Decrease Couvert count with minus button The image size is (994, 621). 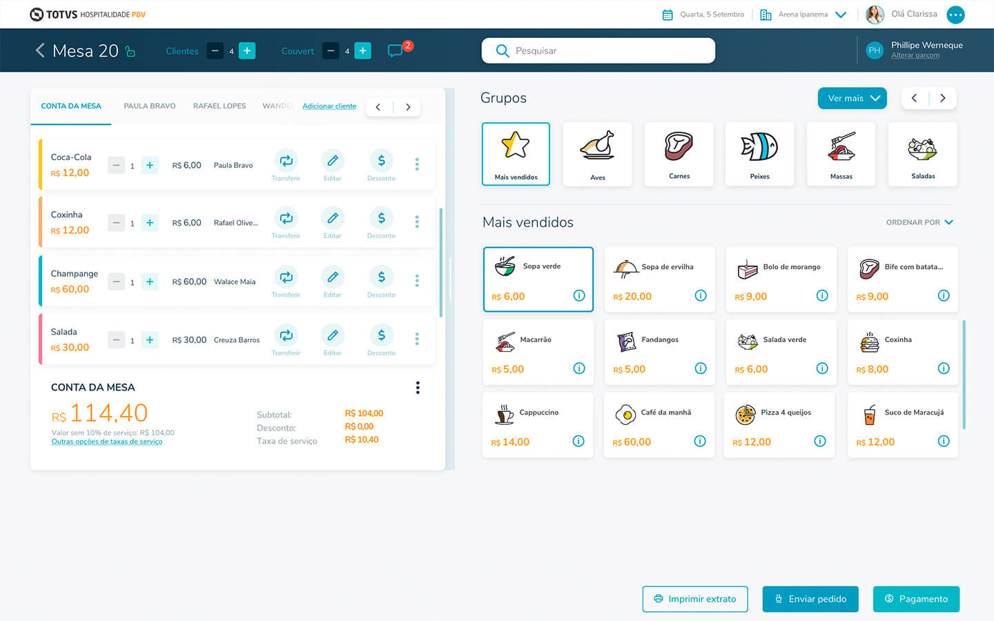[x=331, y=50]
